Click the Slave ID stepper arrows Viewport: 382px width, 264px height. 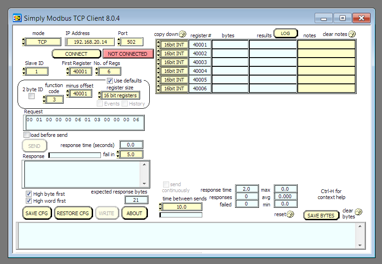click(24, 71)
